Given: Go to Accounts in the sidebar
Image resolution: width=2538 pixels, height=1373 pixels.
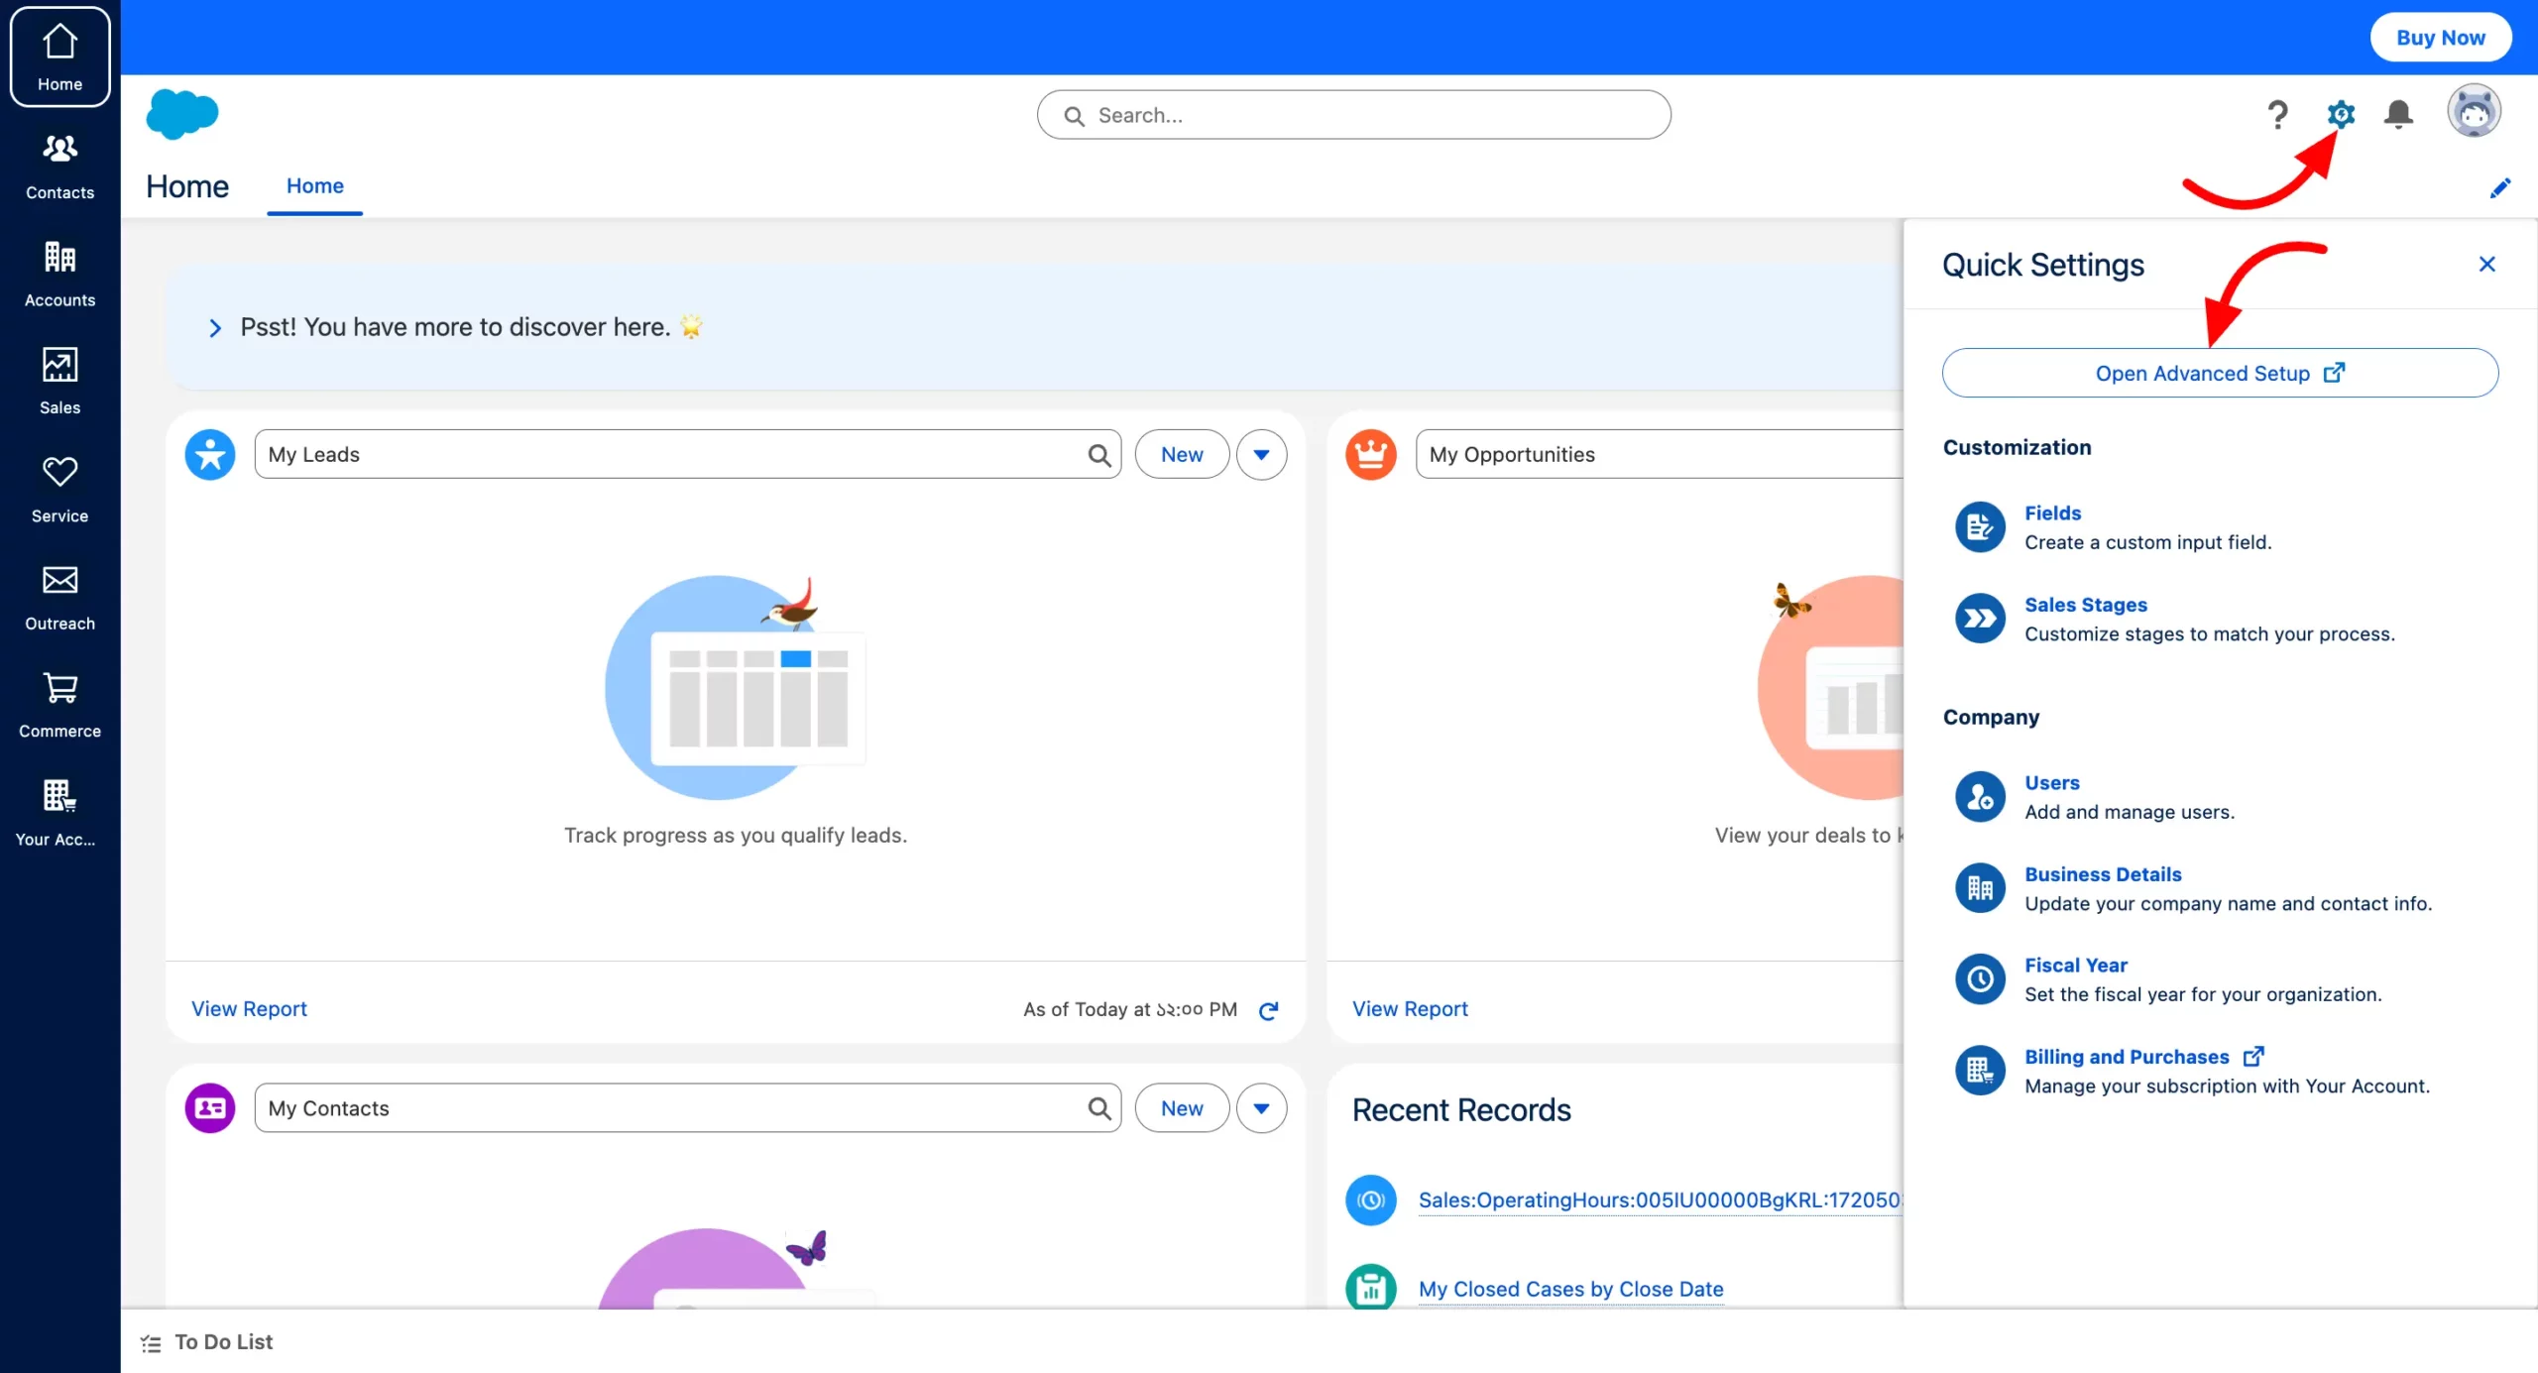Looking at the screenshot, I should click(59, 274).
